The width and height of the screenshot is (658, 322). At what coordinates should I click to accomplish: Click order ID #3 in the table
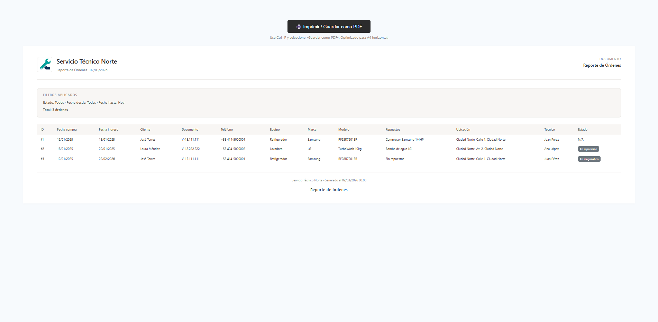coord(42,159)
